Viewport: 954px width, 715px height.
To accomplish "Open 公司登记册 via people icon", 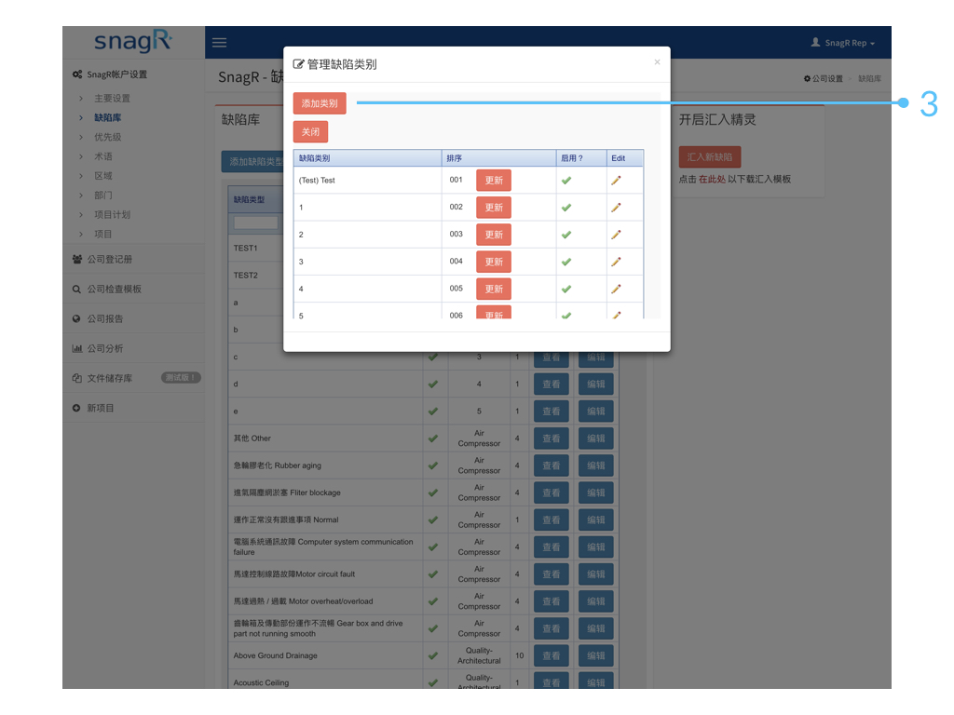I will pyautogui.click(x=77, y=259).
